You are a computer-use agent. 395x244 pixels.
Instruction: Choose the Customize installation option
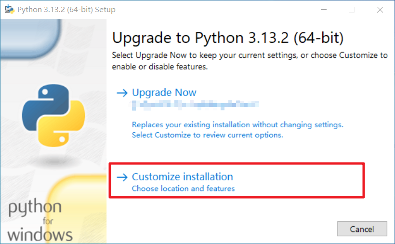click(x=183, y=176)
